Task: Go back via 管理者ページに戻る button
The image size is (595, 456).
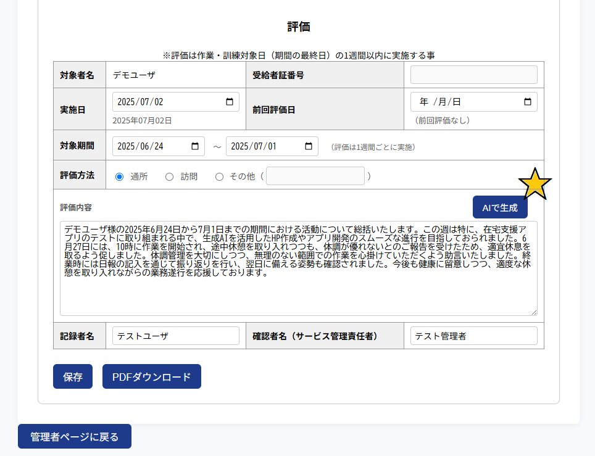Action: pyautogui.click(x=74, y=436)
